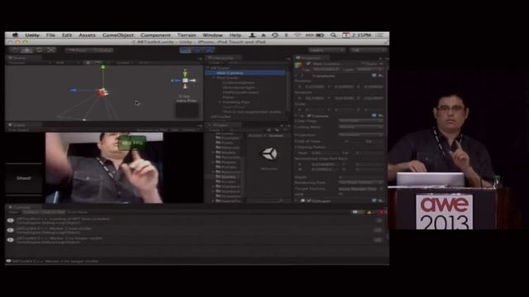This screenshot has height=297, width=529.
Task: Open the Culling Mask dropdown
Action: (x=360, y=127)
